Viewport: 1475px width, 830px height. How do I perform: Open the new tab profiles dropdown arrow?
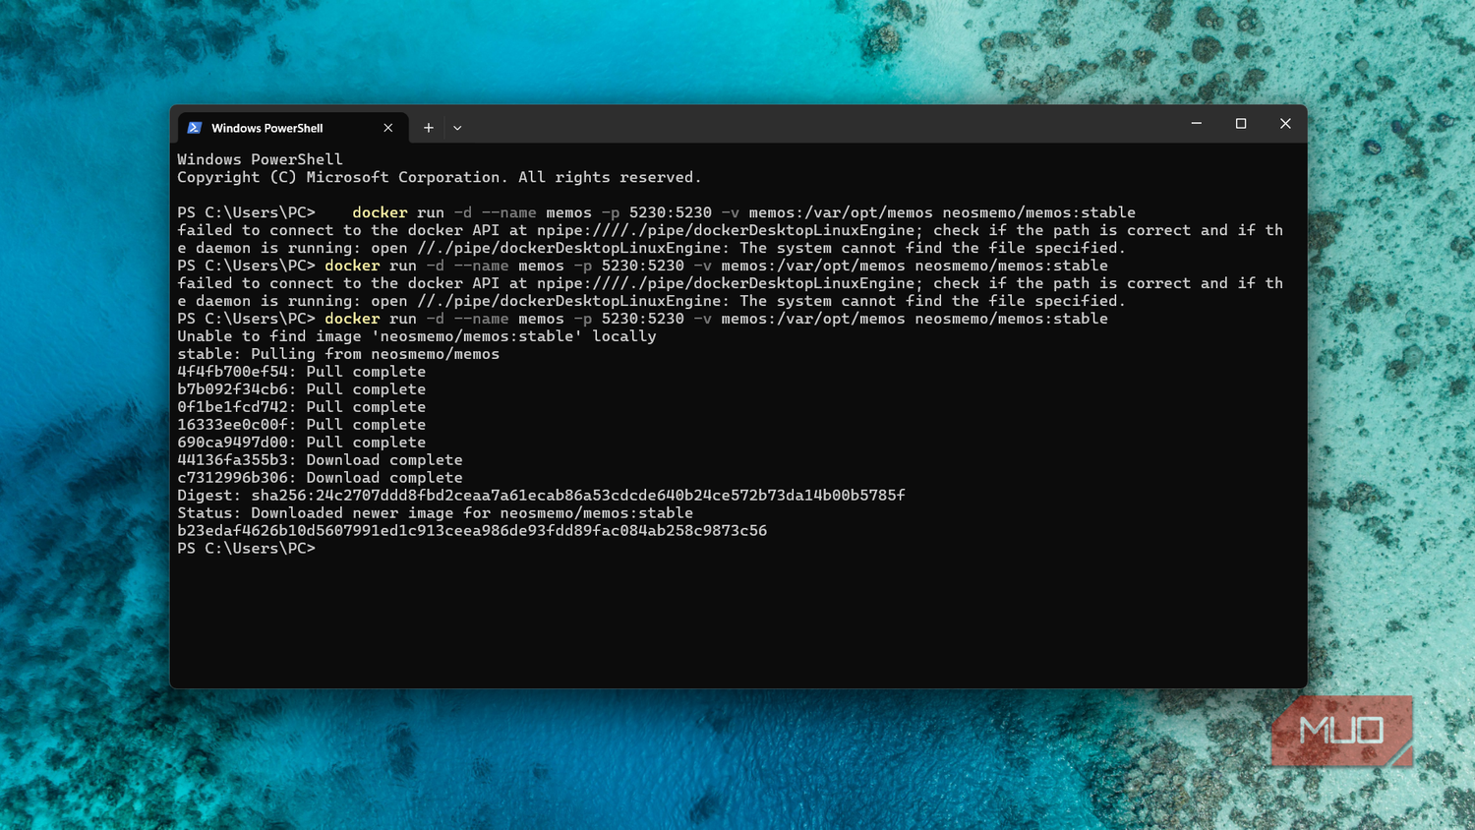(457, 128)
